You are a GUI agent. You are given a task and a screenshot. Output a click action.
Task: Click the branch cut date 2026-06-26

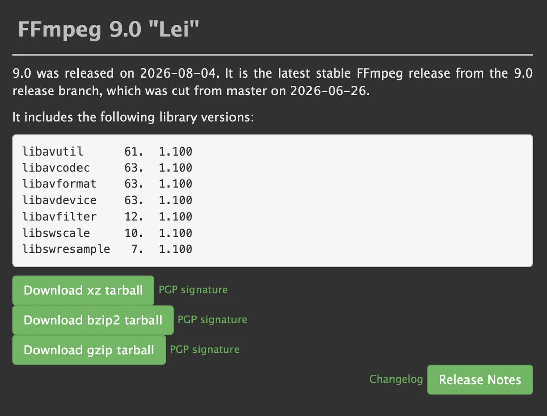click(x=330, y=91)
